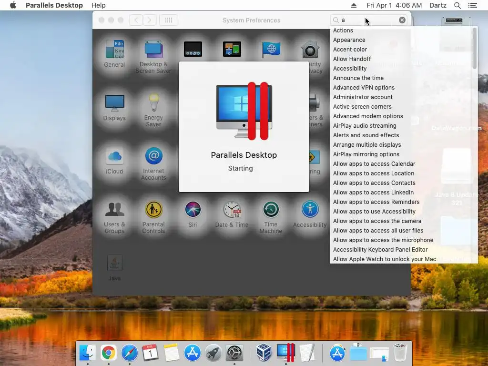Open Date & Time preferences
The image size is (488, 366).
click(232, 214)
